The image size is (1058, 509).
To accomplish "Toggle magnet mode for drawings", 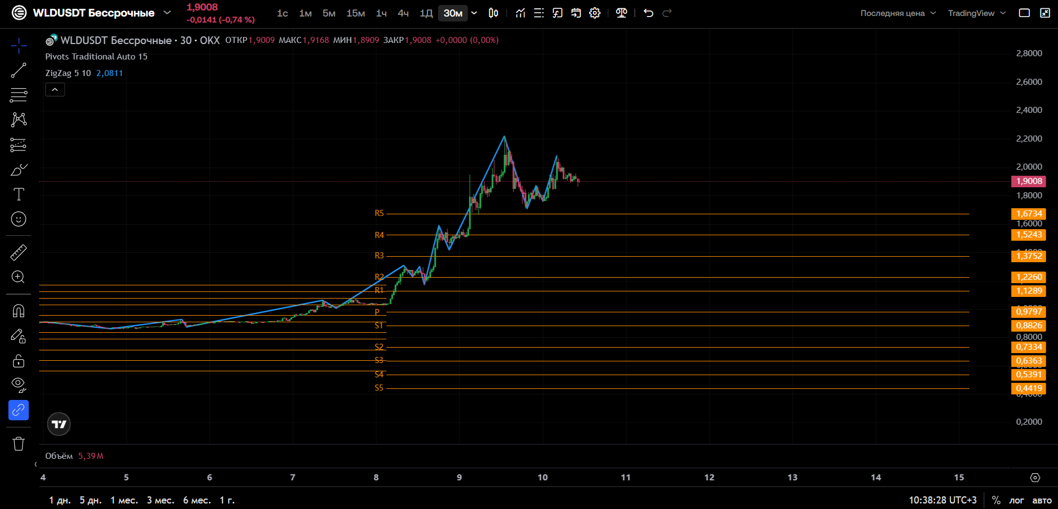I will (x=18, y=311).
